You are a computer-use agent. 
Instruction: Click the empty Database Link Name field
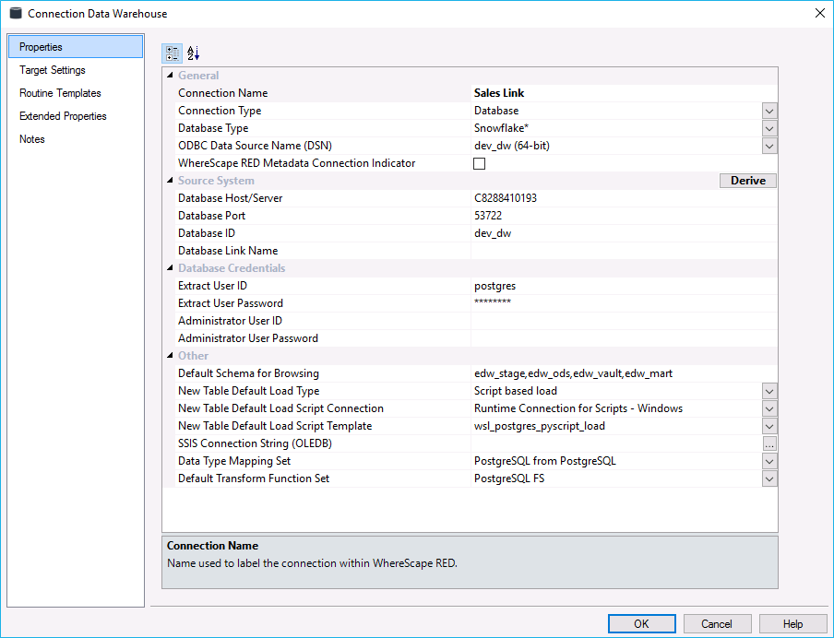pos(624,251)
